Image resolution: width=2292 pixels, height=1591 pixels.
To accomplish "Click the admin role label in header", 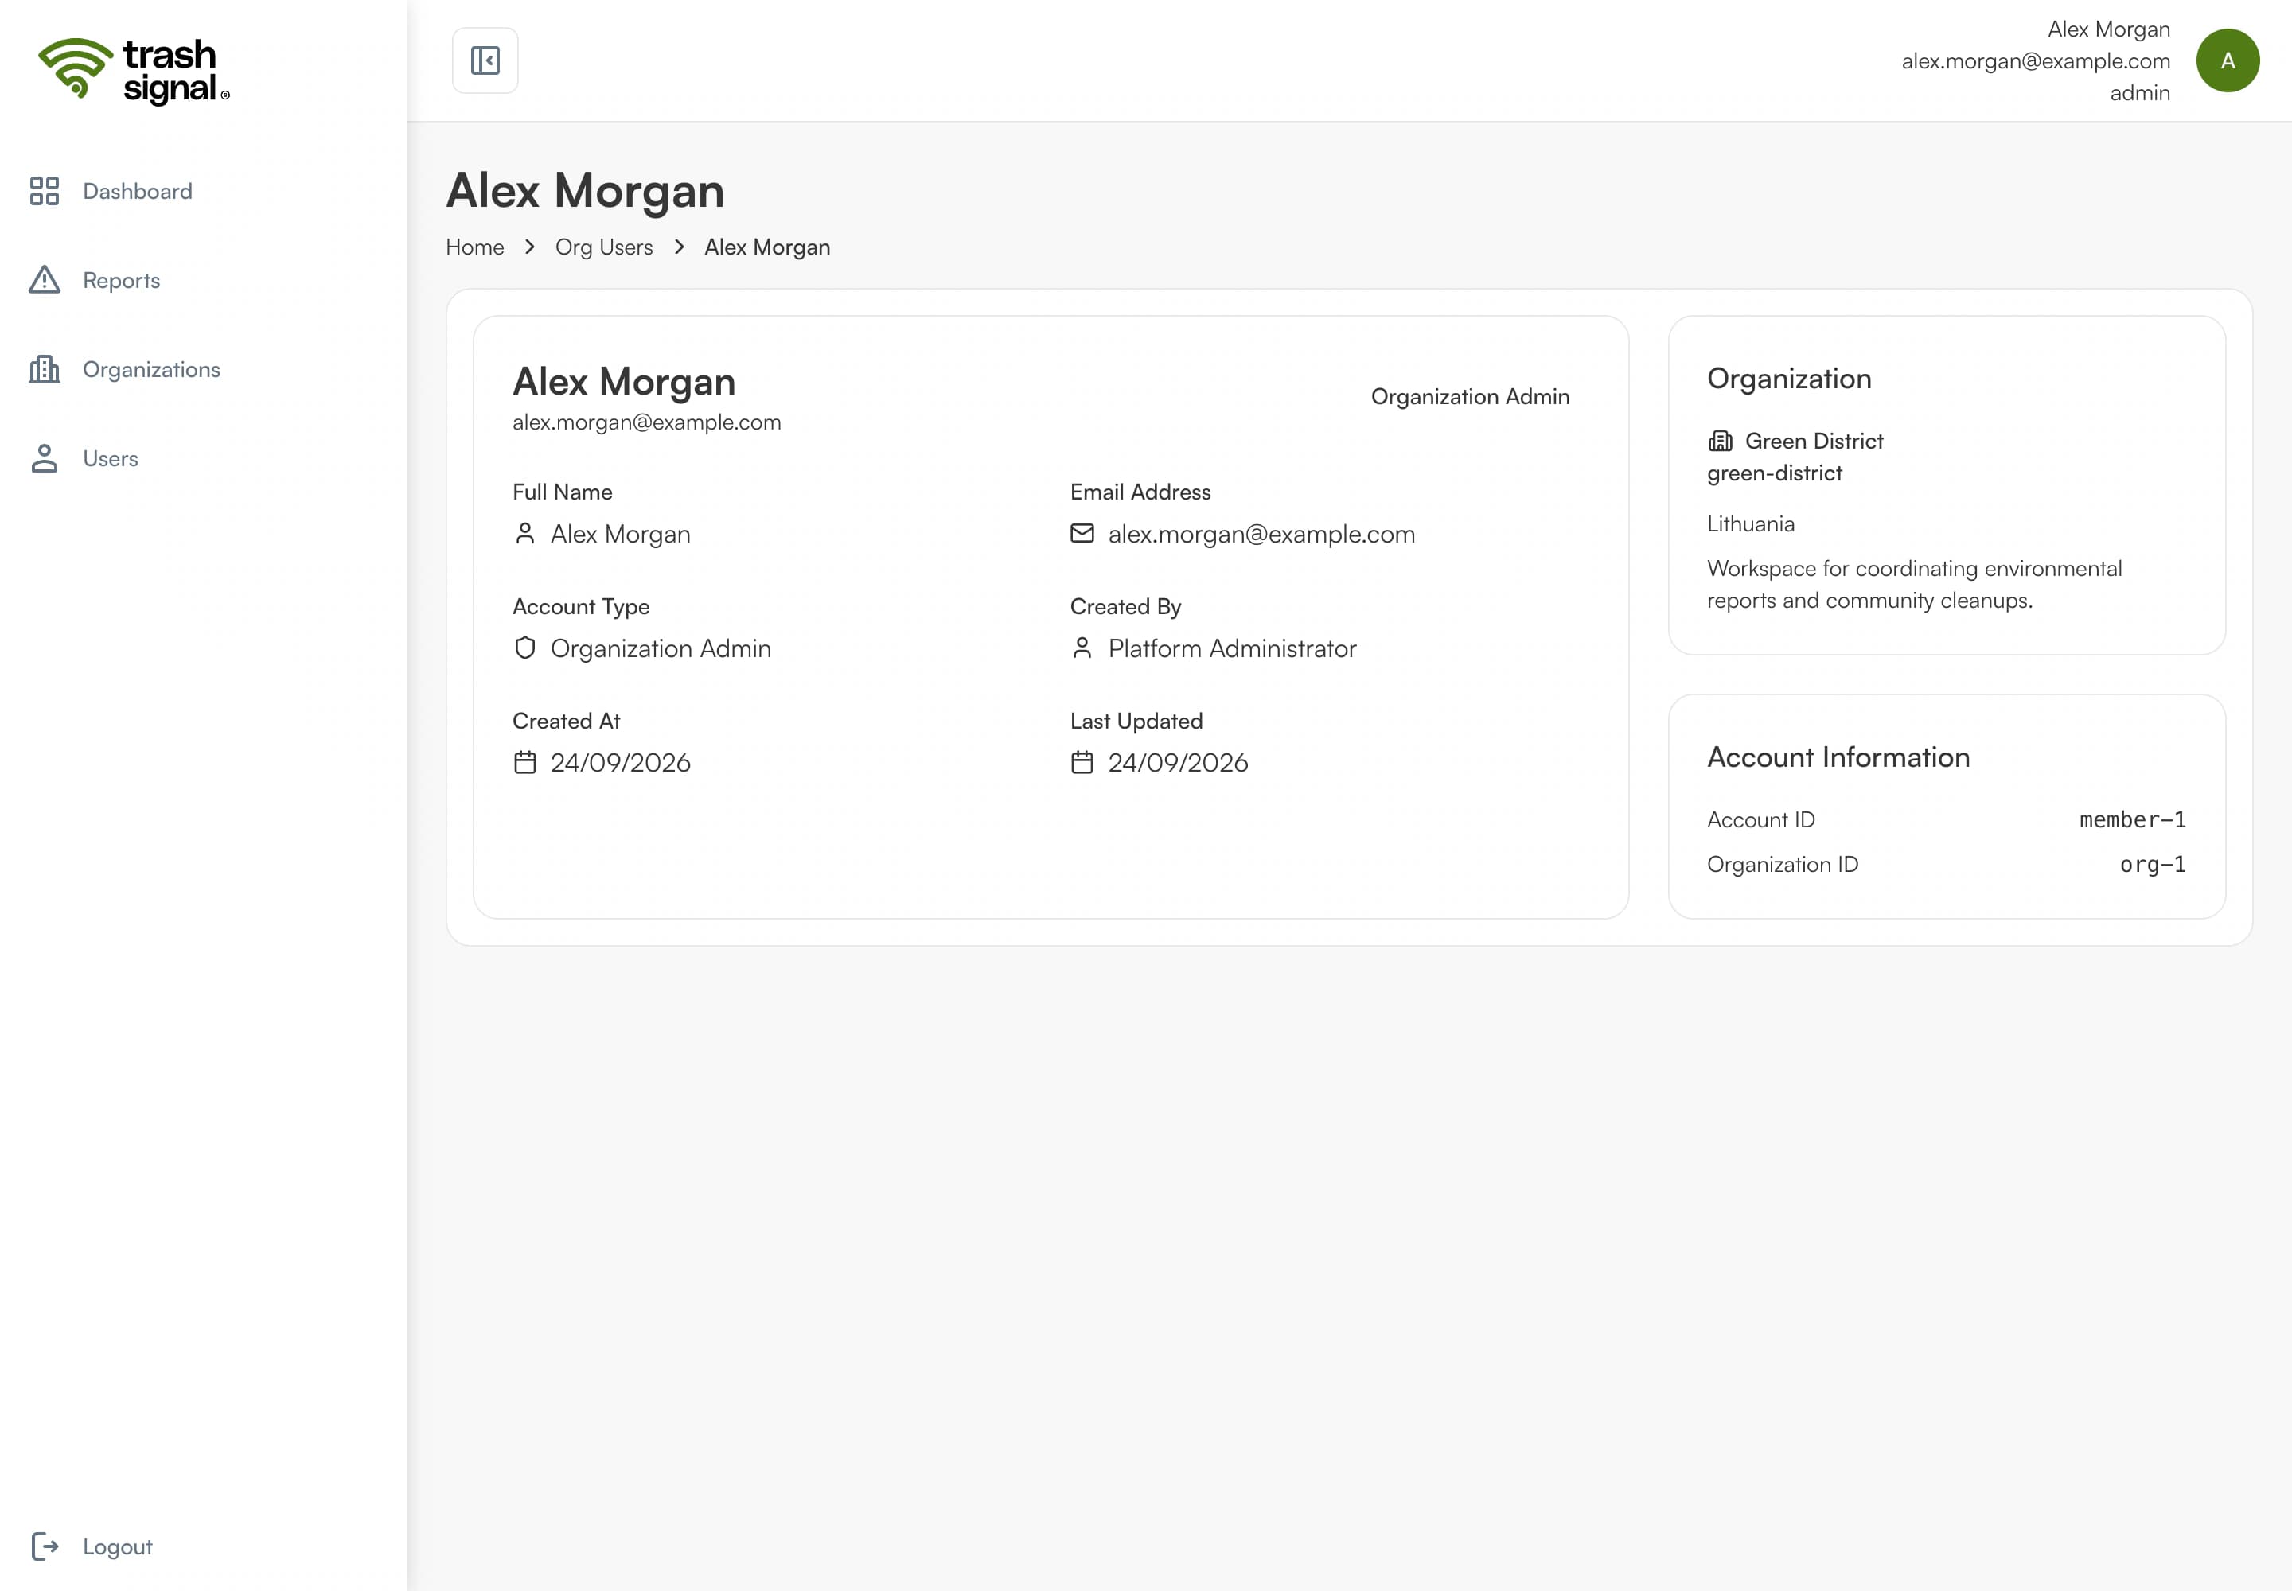I will [x=2141, y=93].
